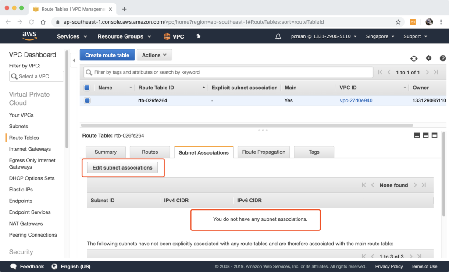Open the Name column dropdown arrow
This screenshot has height=272, width=449.
tap(131, 88)
